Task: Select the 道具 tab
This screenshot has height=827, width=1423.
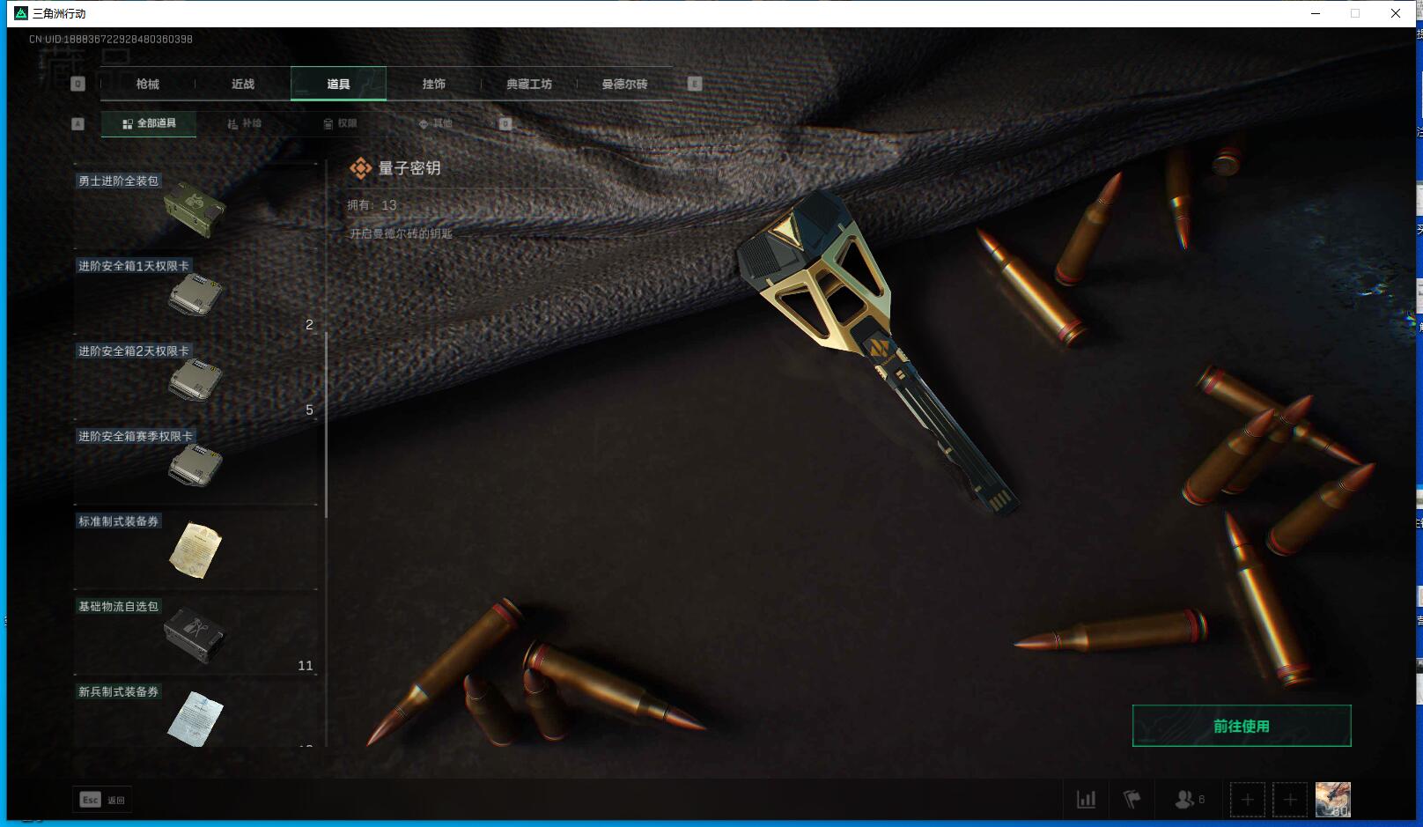Action: 338,84
